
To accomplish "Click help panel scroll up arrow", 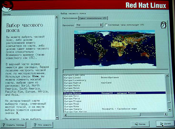I will pyautogui.click(x=57, y=17).
